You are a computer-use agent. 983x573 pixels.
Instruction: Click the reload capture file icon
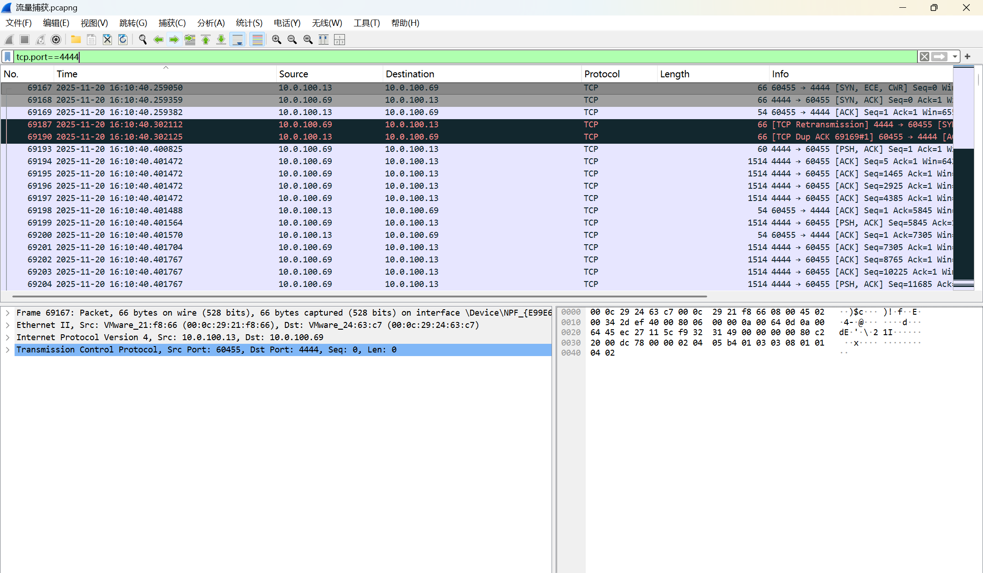(x=123, y=40)
